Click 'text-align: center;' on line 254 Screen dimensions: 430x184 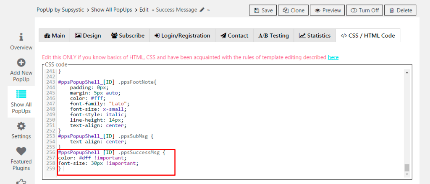pyautogui.click(x=98, y=142)
